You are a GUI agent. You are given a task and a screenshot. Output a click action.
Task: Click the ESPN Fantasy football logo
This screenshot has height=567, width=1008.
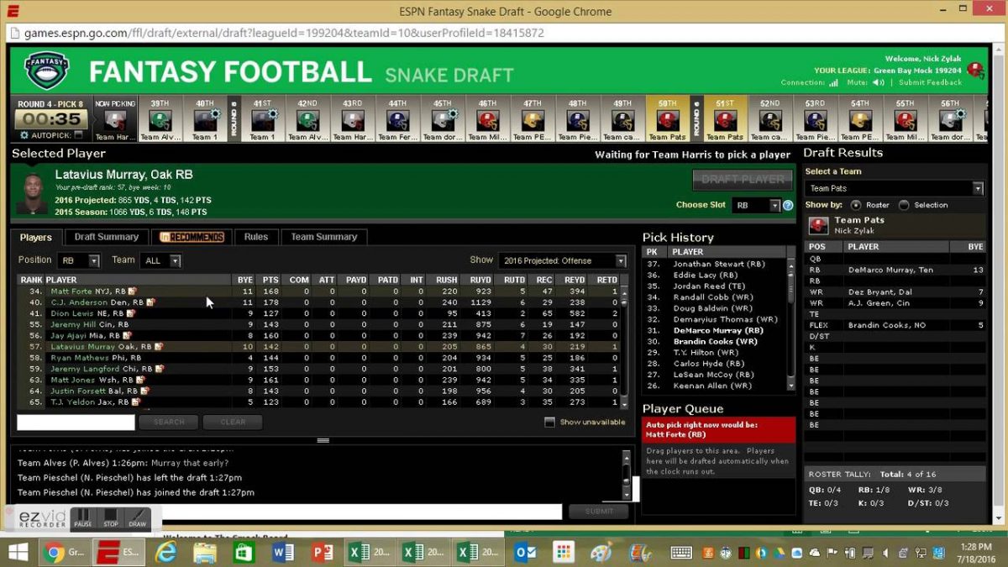click(45, 70)
